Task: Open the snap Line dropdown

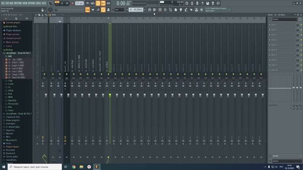Action: pyautogui.click(x=119, y=9)
